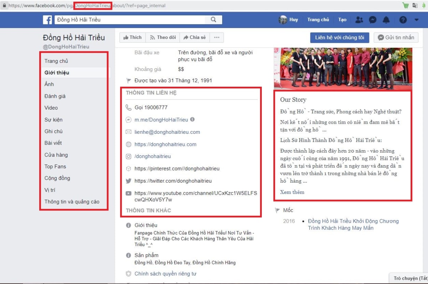Click the translate extension icon

point(415,5)
